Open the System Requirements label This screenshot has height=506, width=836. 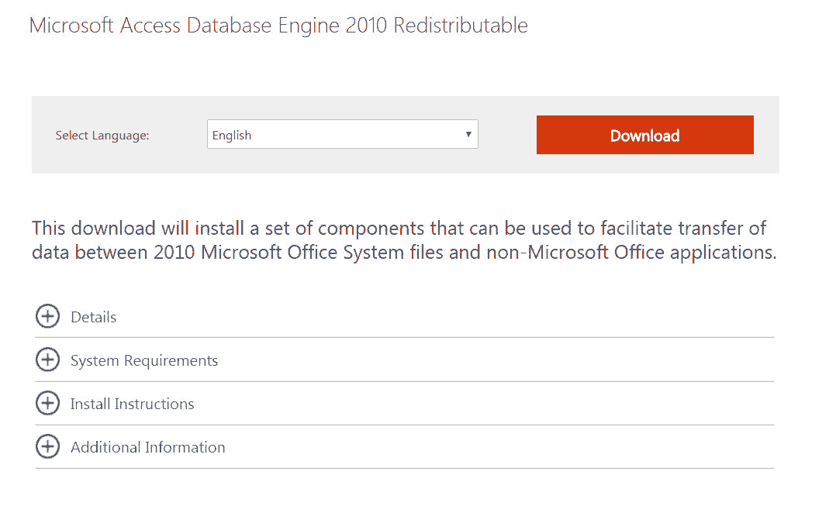click(144, 360)
